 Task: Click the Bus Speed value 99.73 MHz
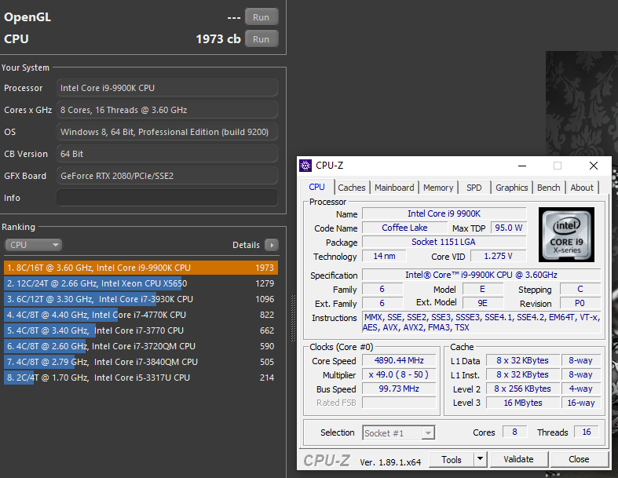click(x=399, y=389)
